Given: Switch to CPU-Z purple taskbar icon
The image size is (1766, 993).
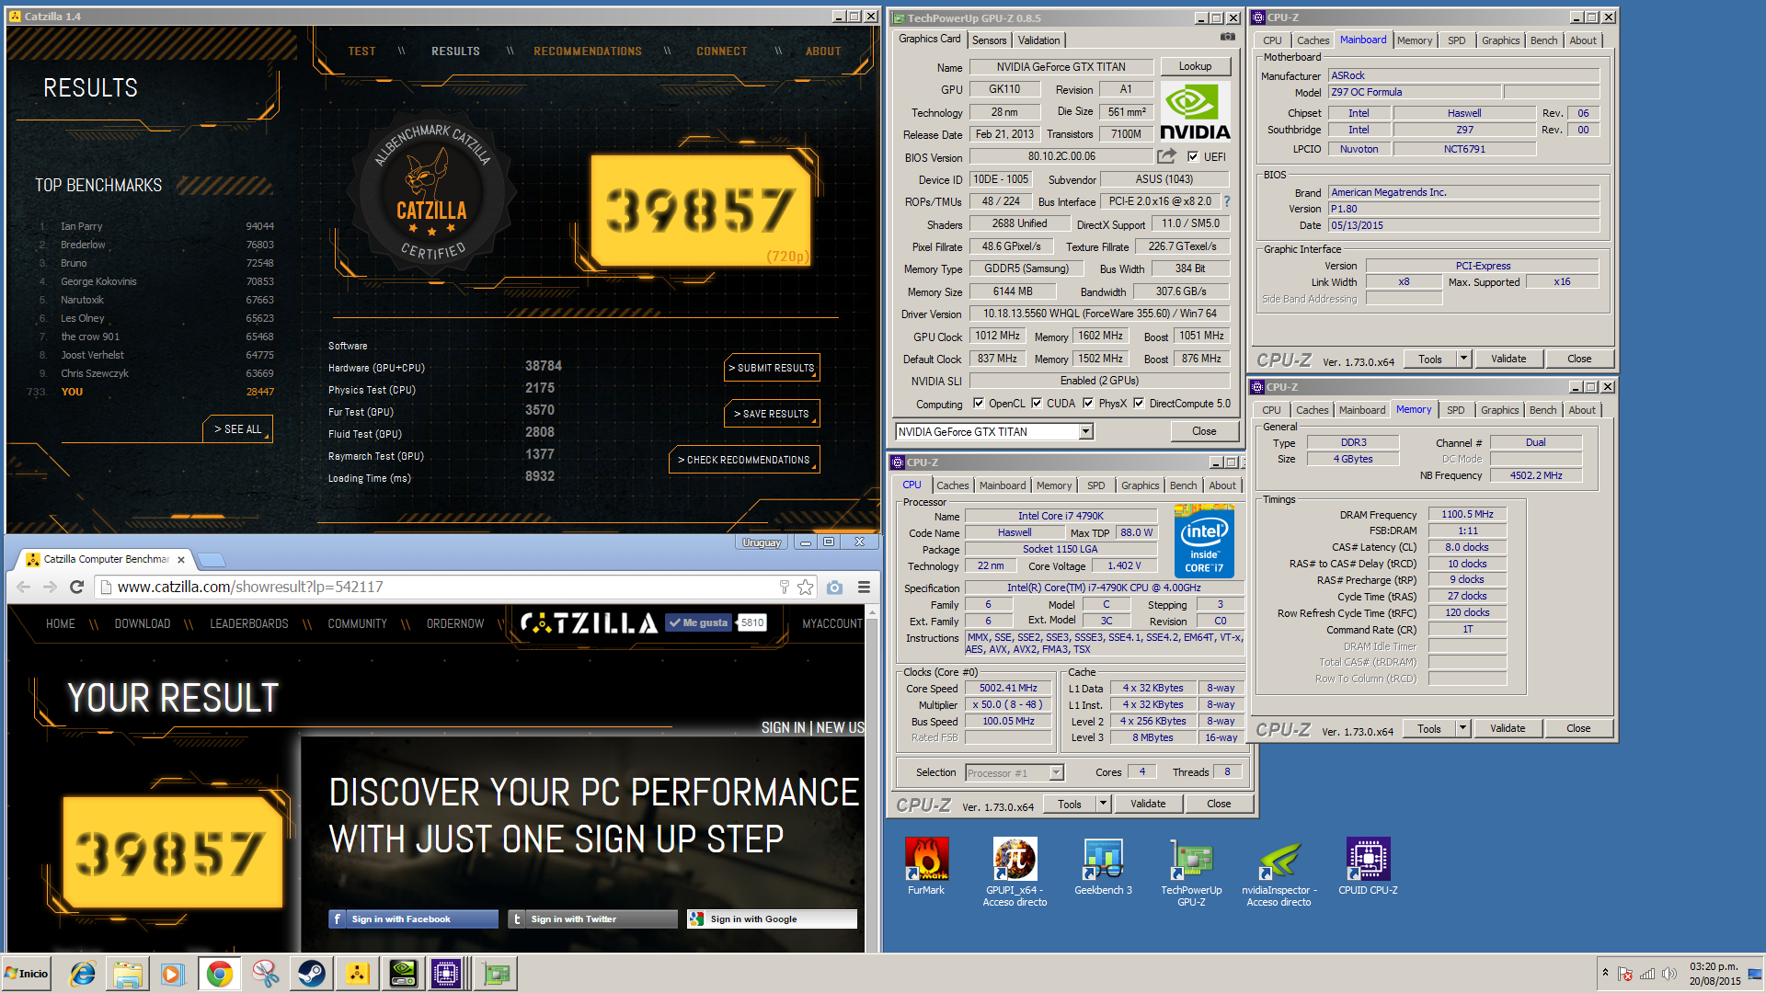Looking at the screenshot, I should click(447, 974).
